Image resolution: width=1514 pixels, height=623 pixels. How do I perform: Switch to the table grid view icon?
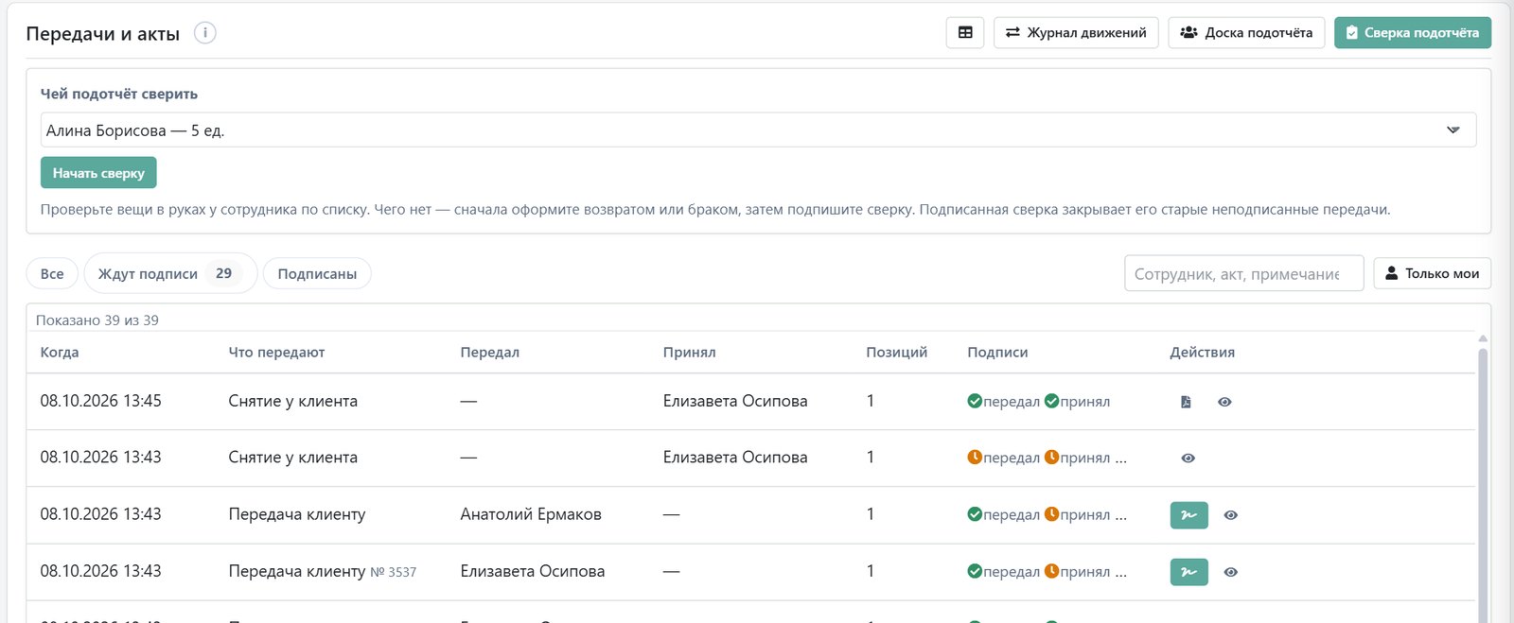click(965, 32)
